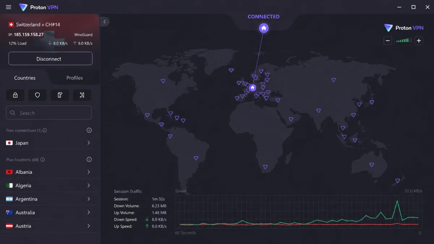Screen dimensions: 434x244
Task: Click the Colombia server marker on map
Action: click(x=170, y=137)
